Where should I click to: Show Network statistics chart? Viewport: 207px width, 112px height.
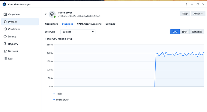pos(197,32)
